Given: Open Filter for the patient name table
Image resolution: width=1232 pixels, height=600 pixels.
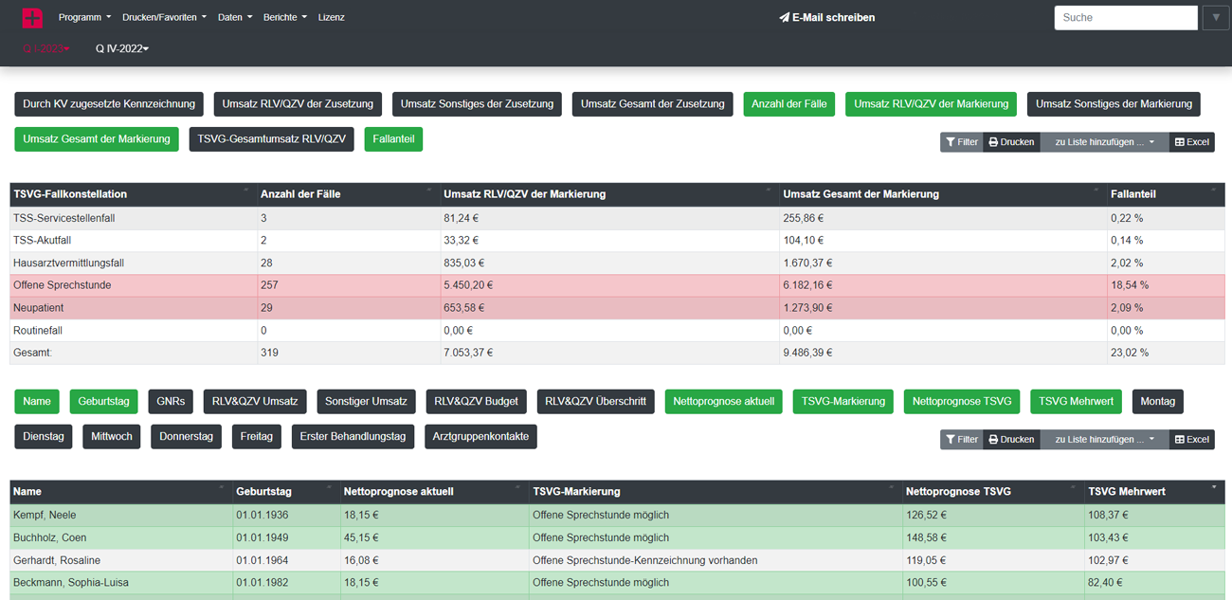Looking at the screenshot, I should click(x=961, y=440).
